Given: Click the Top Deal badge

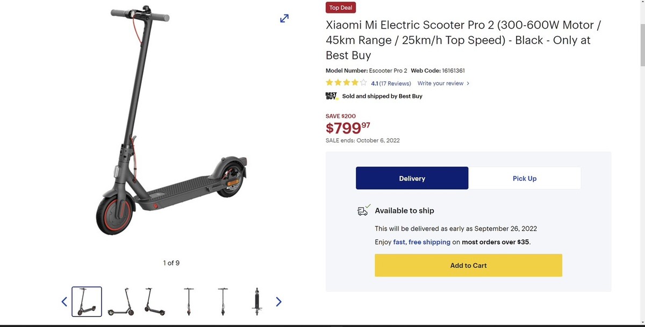Looking at the screenshot, I should coord(340,8).
